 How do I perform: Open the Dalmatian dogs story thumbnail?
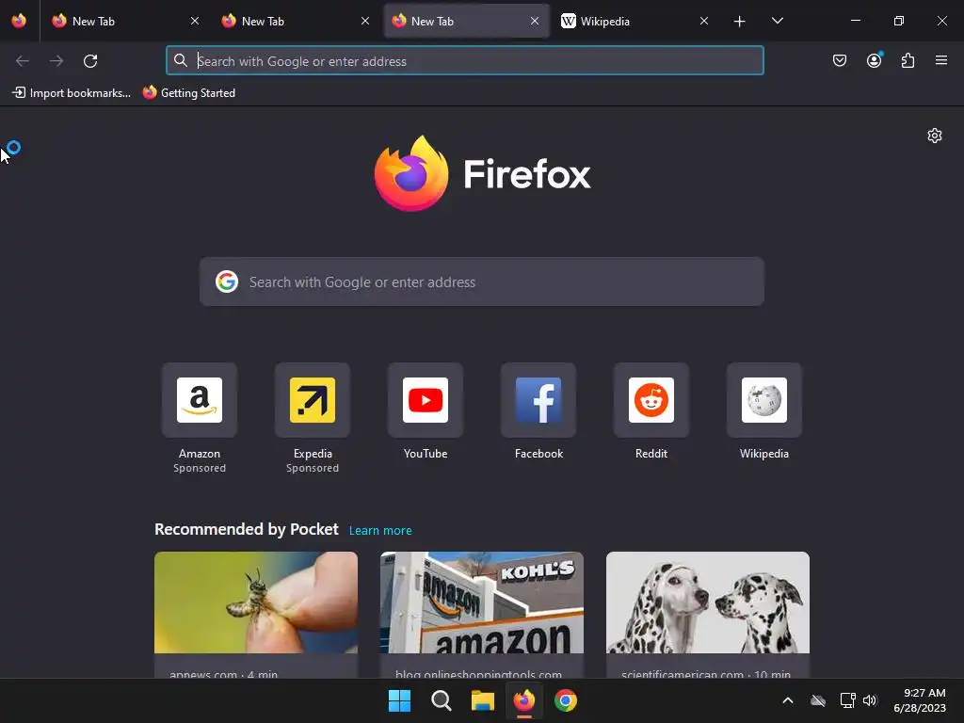coord(708,602)
